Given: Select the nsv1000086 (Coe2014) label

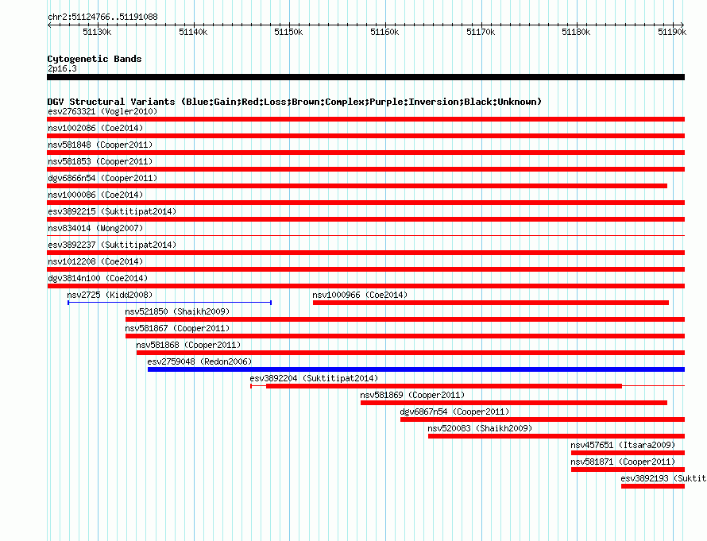Looking at the screenshot, I should tap(95, 195).
